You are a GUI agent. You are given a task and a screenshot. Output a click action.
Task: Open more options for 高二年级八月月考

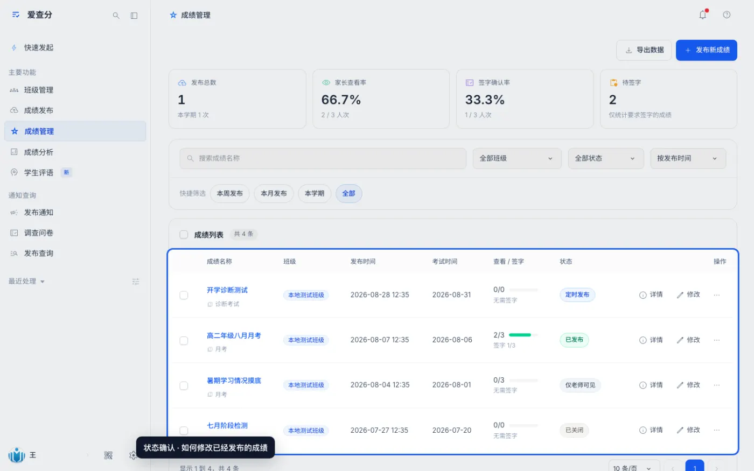pos(717,340)
